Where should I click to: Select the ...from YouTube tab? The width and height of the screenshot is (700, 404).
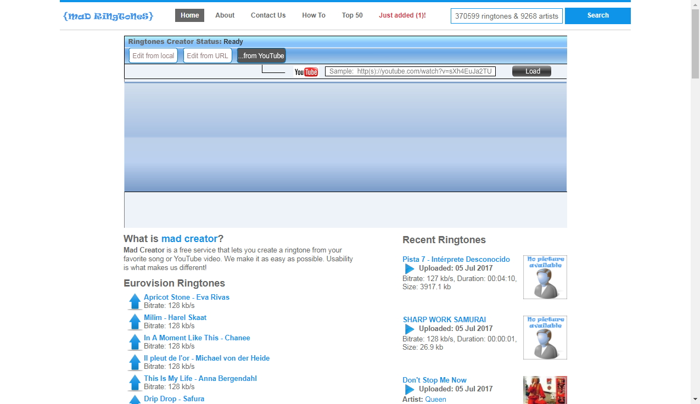[261, 55]
